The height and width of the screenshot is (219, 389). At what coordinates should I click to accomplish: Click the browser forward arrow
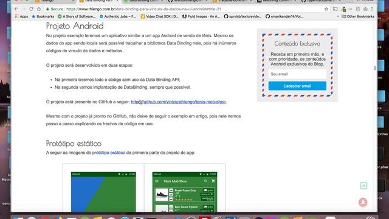pos(24,9)
